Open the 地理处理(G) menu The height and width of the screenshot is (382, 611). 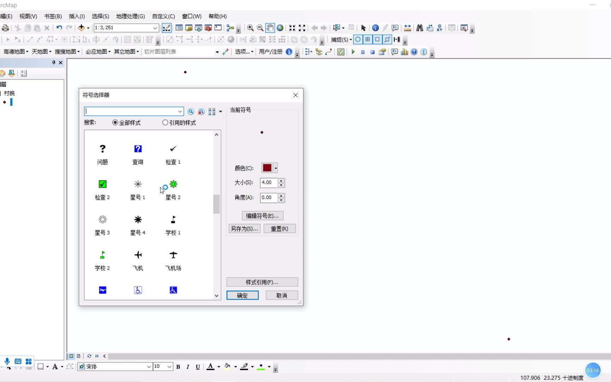click(x=130, y=16)
